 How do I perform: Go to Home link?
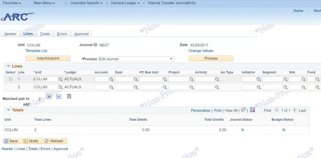298,11
